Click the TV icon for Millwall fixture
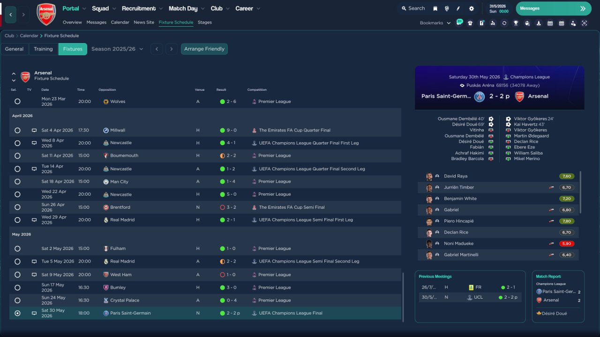This screenshot has height=337, width=600. point(34,130)
